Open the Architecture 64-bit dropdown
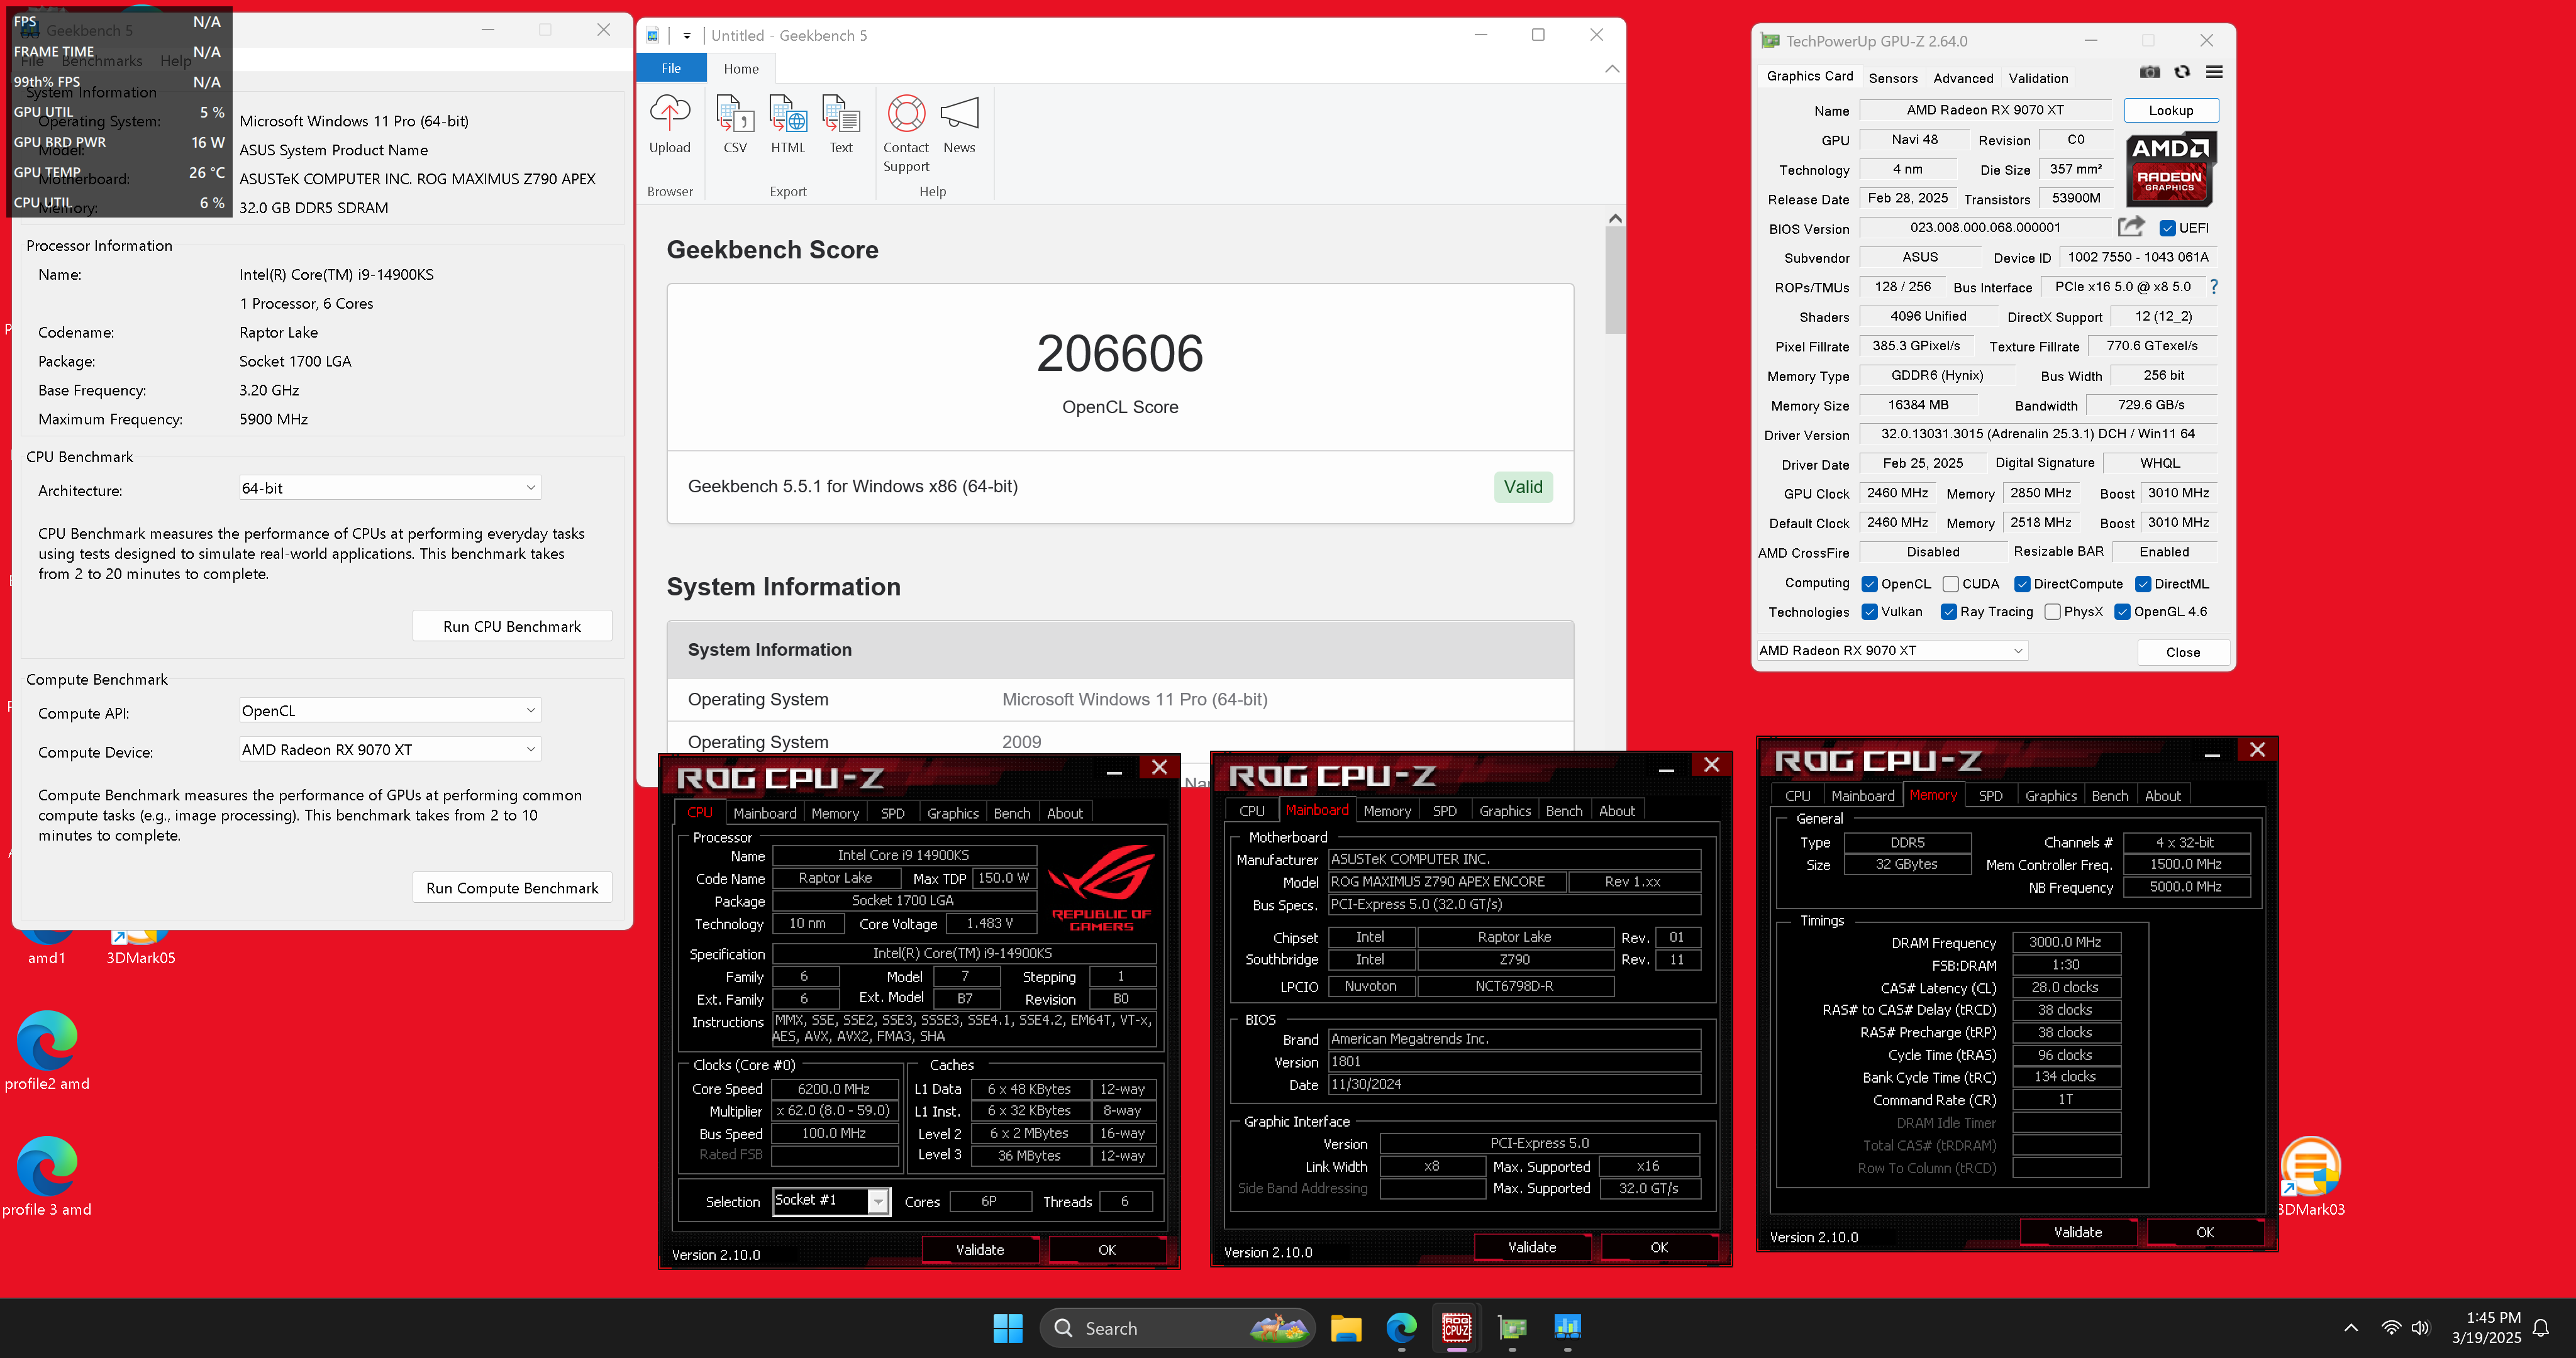Viewport: 2576px width, 1358px height. click(390, 488)
